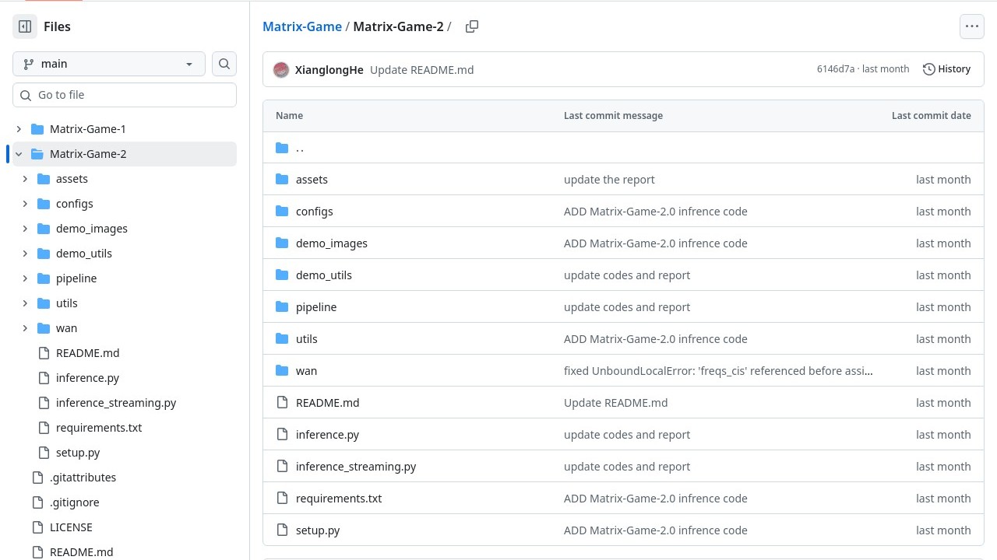Select inference_streaming.py in the file tree
The image size is (997, 560).
[115, 403]
